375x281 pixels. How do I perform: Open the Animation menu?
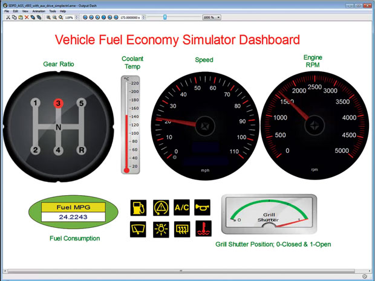(39, 11)
